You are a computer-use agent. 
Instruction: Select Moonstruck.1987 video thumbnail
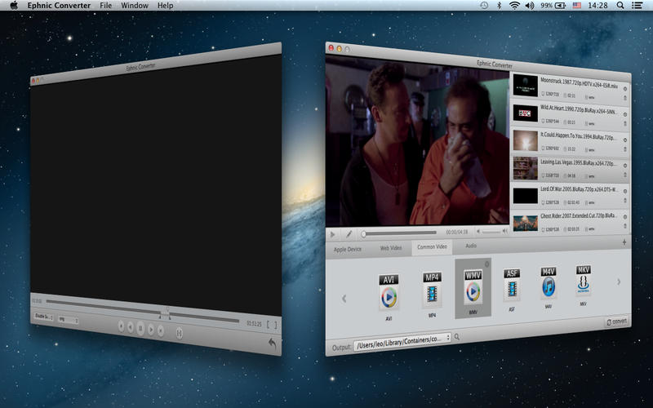point(525,86)
